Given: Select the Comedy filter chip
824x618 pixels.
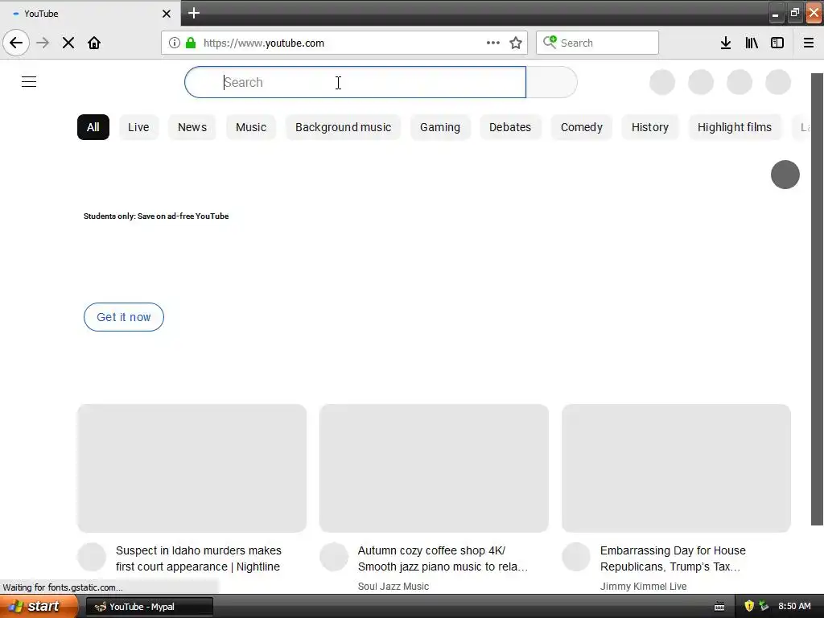Looking at the screenshot, I should [x=582, y=127].
